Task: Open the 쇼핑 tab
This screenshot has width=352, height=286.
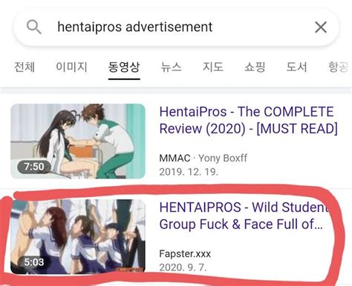Action: pos(255,67)
